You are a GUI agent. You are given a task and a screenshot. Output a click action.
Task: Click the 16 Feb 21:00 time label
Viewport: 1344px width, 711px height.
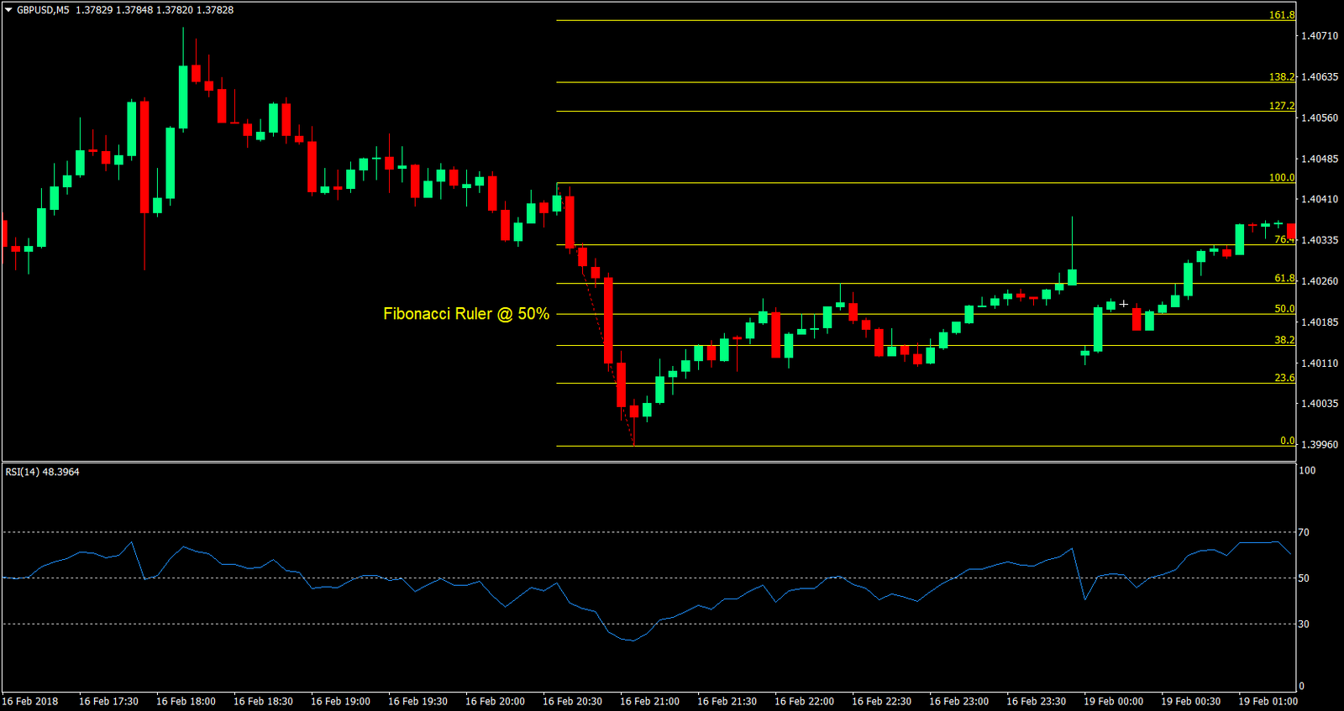pos(649,702)
